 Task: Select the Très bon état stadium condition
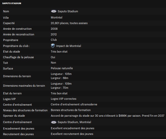coord(59,52)
